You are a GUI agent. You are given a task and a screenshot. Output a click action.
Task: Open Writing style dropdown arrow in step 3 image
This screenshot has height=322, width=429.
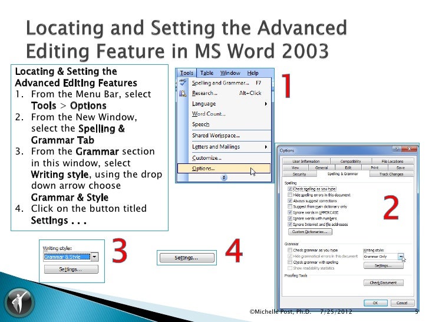tap(94, 257)
